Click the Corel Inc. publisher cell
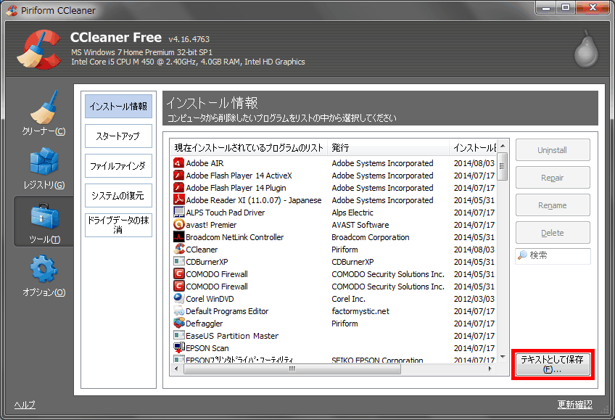The width and height of the screenshot is (615, 420). (x=348, y=298)
